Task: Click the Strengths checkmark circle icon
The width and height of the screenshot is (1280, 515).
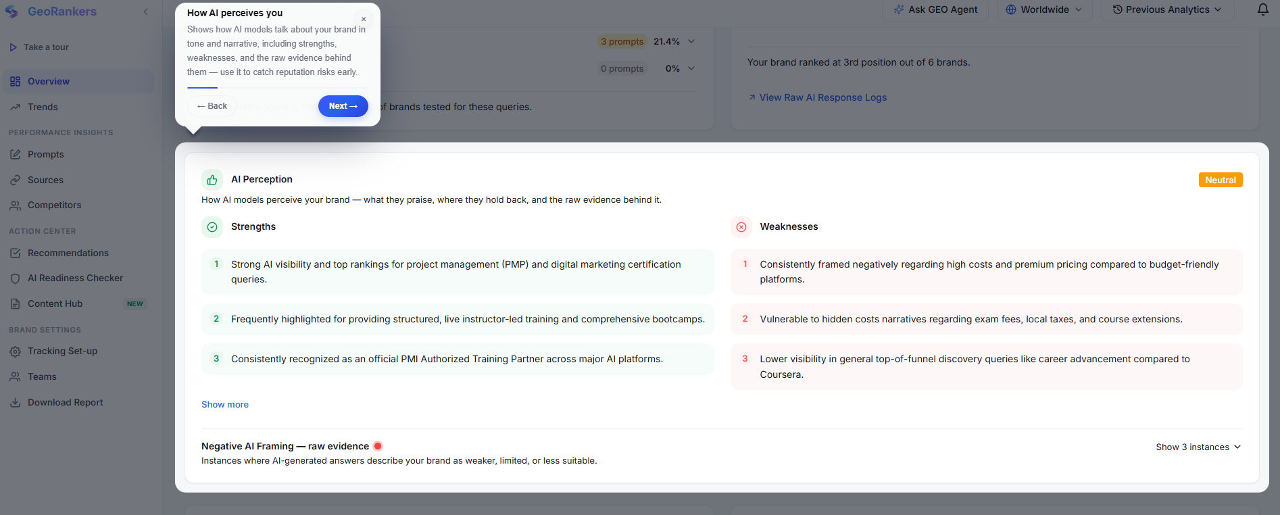Action: 212,227
